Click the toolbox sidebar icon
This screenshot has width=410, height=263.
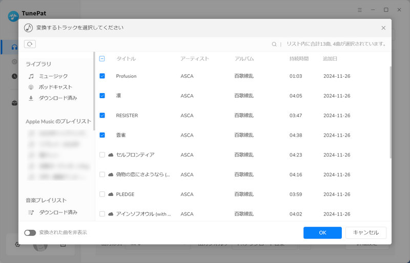(14, 103)
